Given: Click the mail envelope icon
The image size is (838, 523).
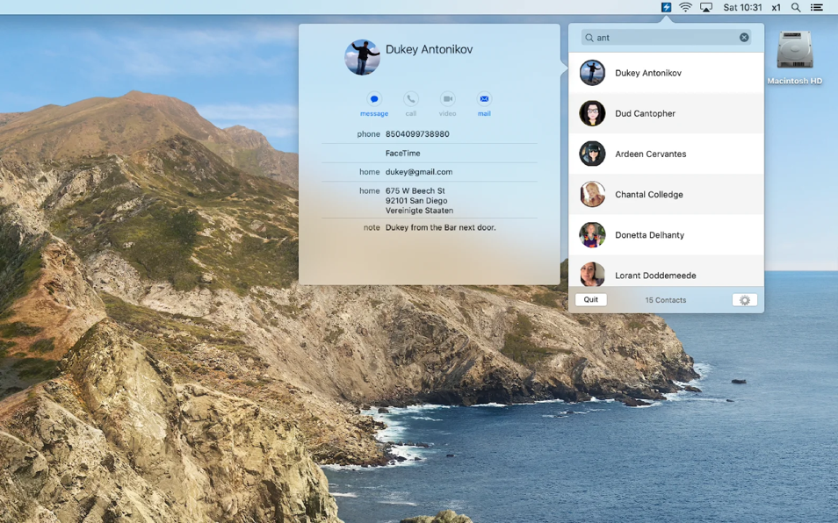Looking at the screenshot, I should click(x=484, y=99).
